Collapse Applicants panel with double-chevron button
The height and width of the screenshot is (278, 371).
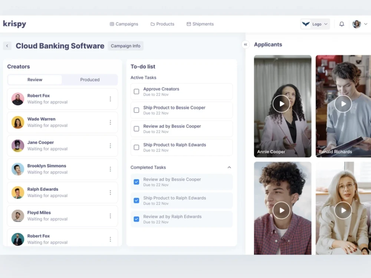tap(245, 44)
